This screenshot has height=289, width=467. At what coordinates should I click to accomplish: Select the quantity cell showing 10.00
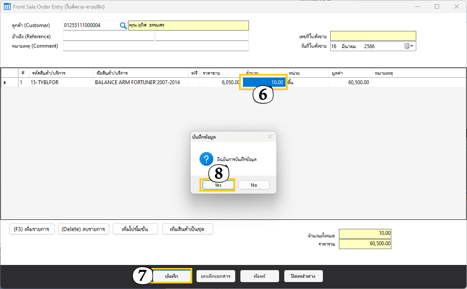pyautogui.click(x=264, y=82)
